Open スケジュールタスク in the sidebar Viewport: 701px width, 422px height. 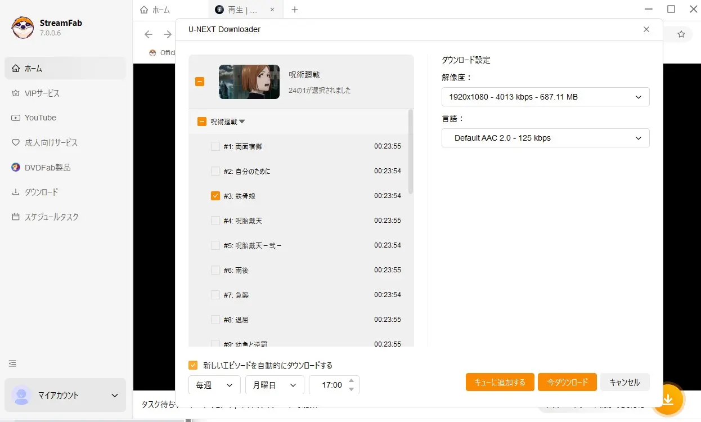65,217
